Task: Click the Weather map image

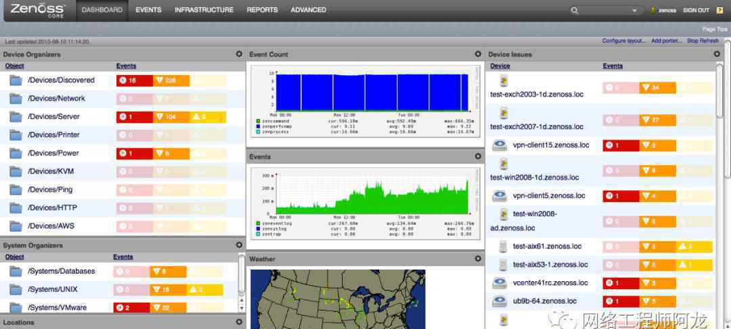Action: [x=338, y=299]
